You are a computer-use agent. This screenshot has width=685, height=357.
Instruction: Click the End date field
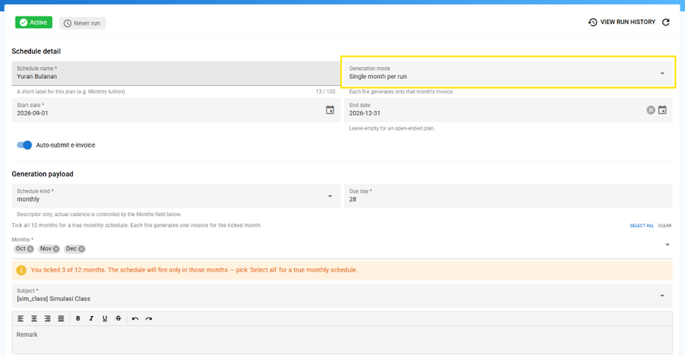[508, 110]
